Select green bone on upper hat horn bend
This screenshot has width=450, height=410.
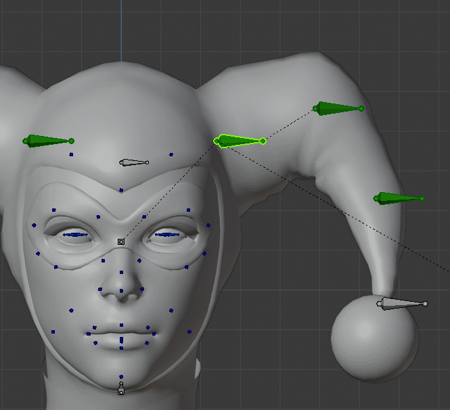[x=338, y=108]
